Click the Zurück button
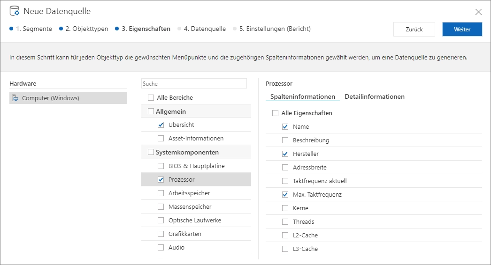Image resolution: width=491 pixels, height=265 pixels. tap(414, 29)
